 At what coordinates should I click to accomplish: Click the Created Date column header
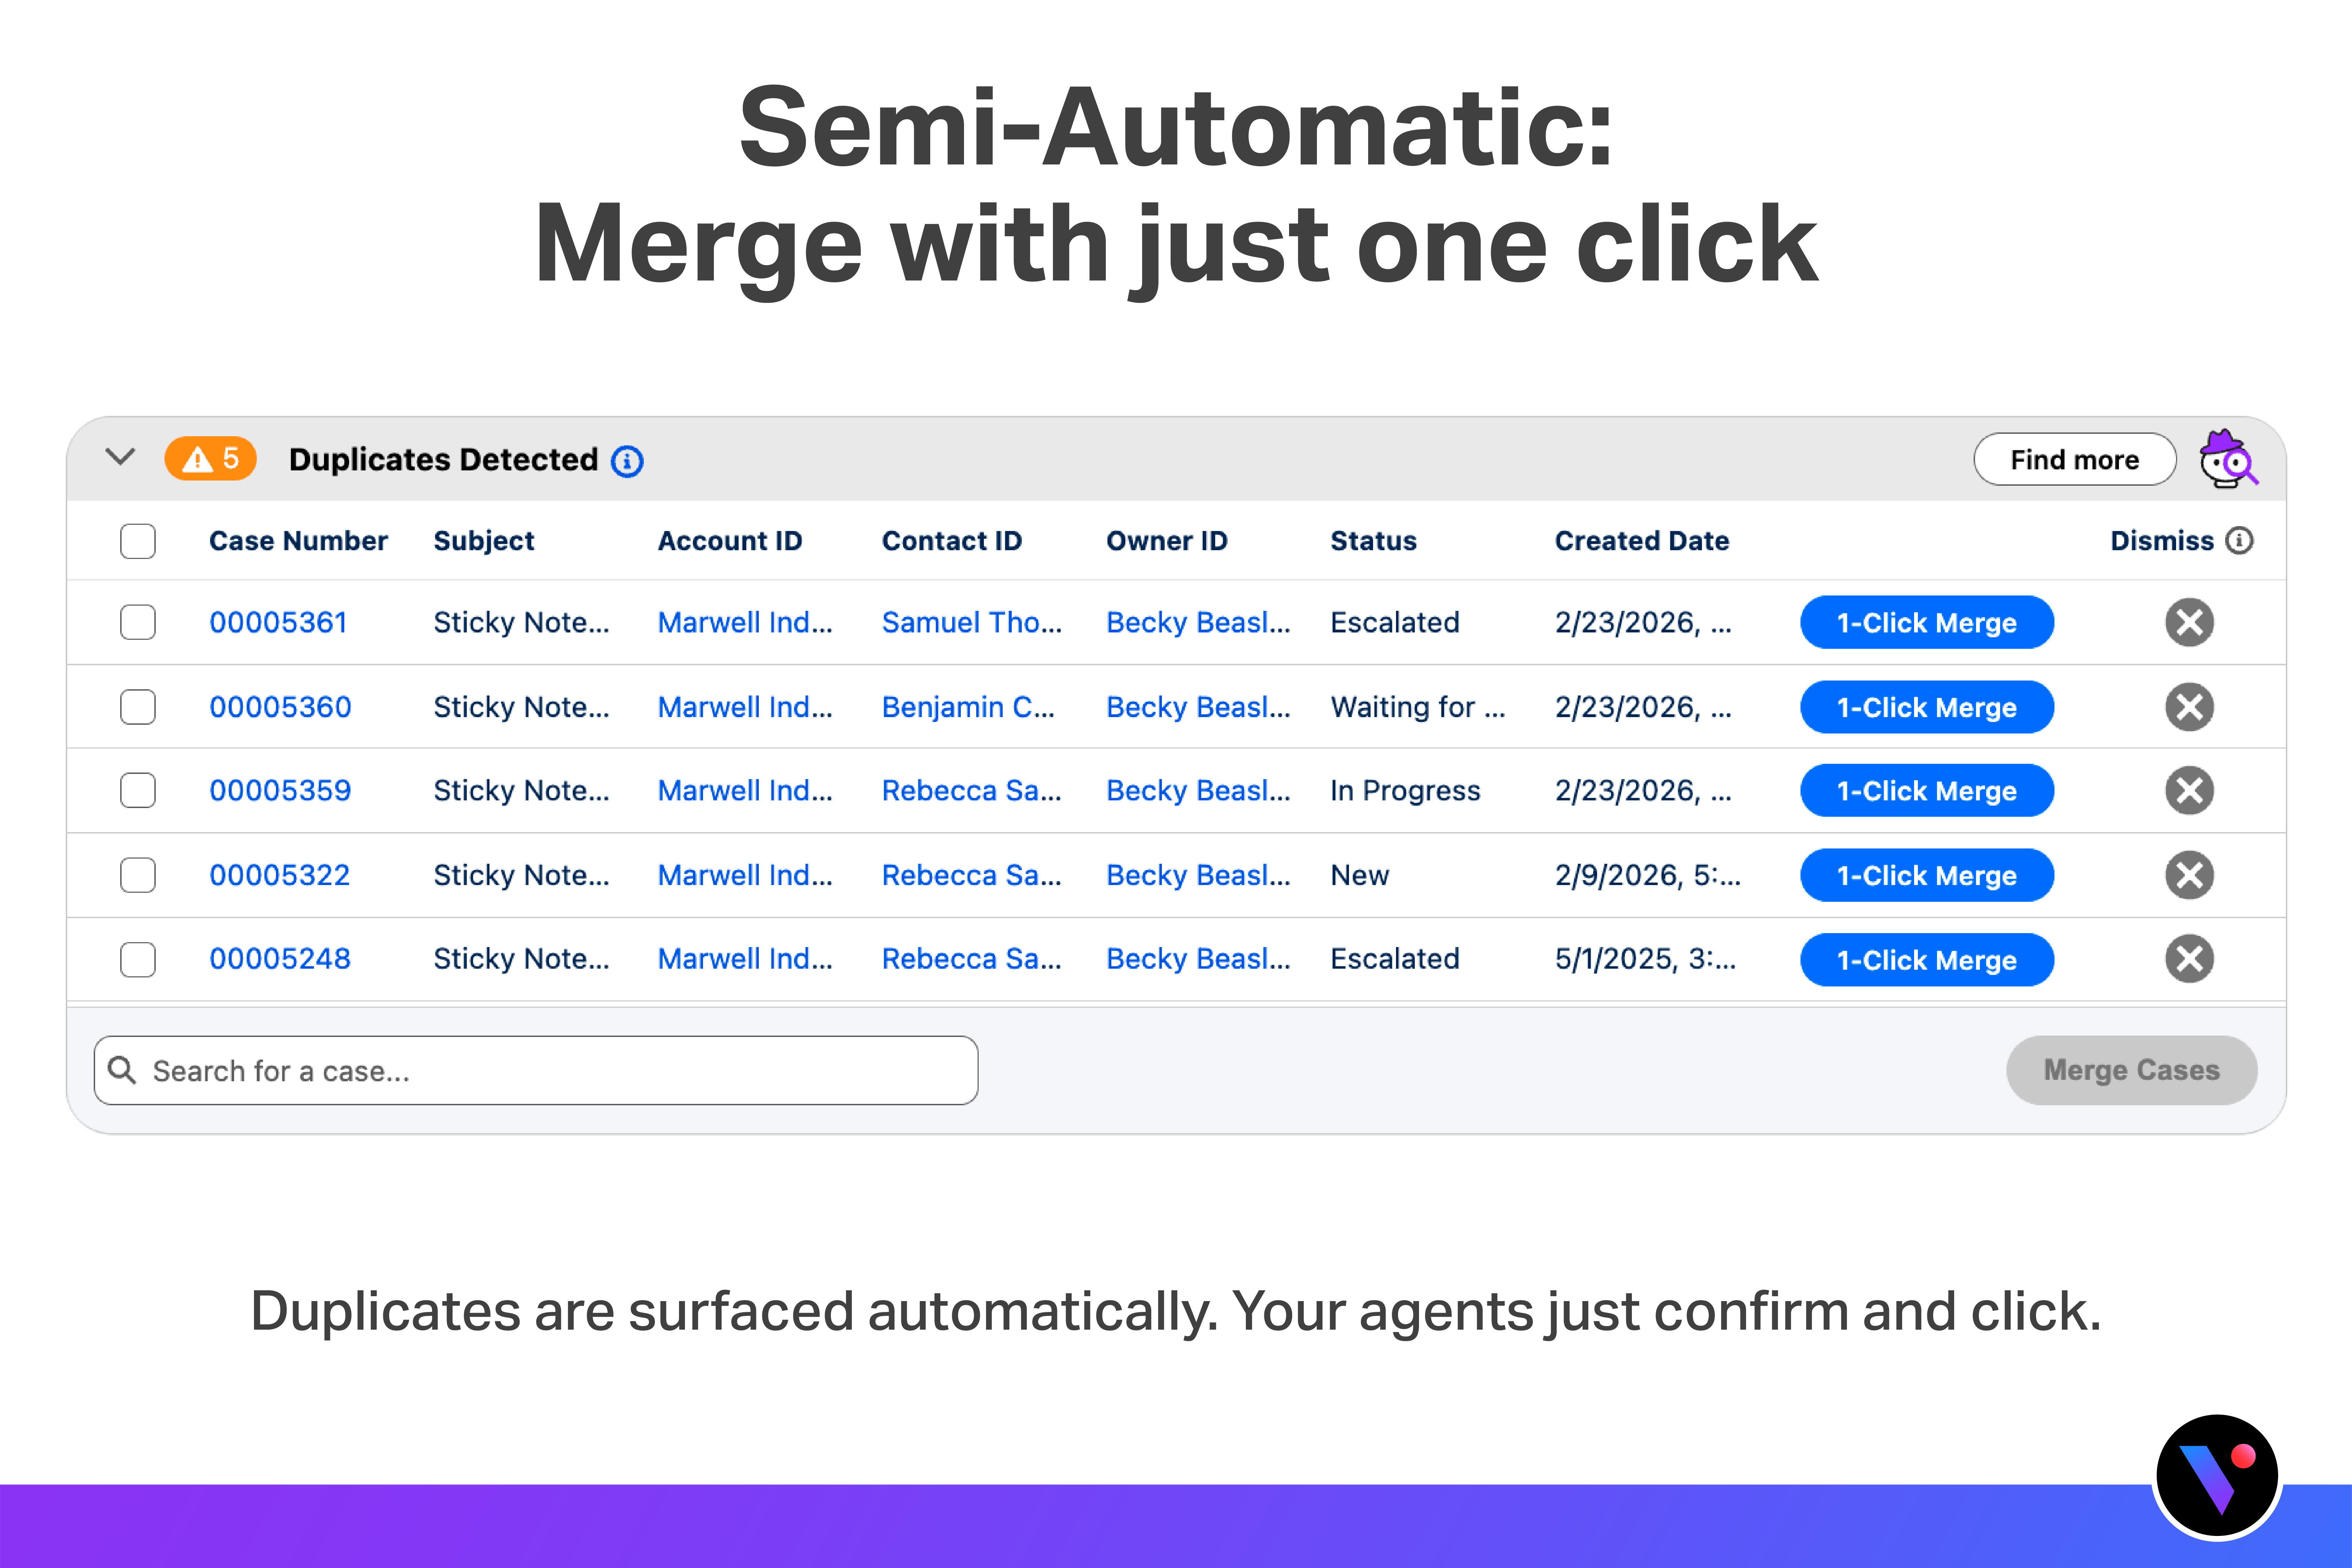(1641, 541)
